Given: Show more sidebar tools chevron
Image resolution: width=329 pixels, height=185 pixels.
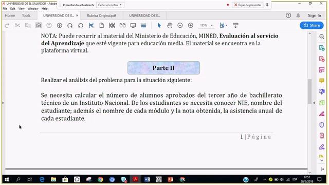Looking at the screenshot, I should point(322,160).
